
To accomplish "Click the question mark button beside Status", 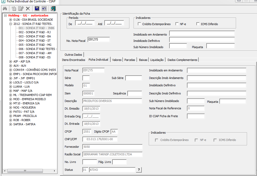I will point(139,170).
